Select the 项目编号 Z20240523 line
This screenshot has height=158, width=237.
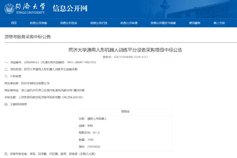click(x=50, y=62)
